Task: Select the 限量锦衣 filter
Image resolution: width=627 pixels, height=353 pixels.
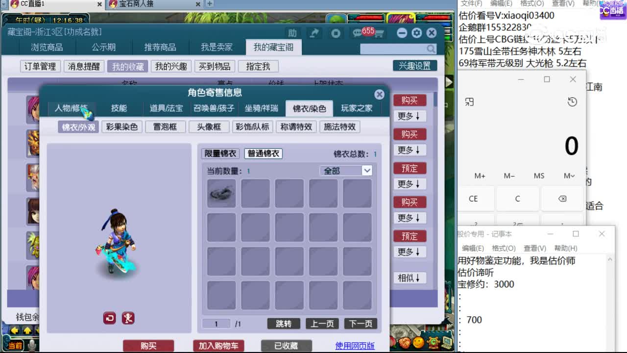Action: coord(220,153)
